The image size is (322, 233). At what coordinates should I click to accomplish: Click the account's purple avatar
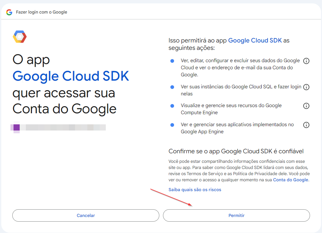click(x=17, y=127)
